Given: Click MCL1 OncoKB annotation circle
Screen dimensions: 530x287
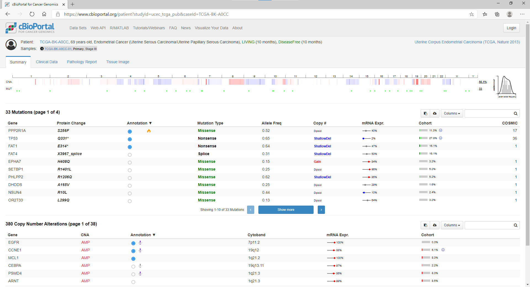Looking at the screenshot, I should (133, 259).
